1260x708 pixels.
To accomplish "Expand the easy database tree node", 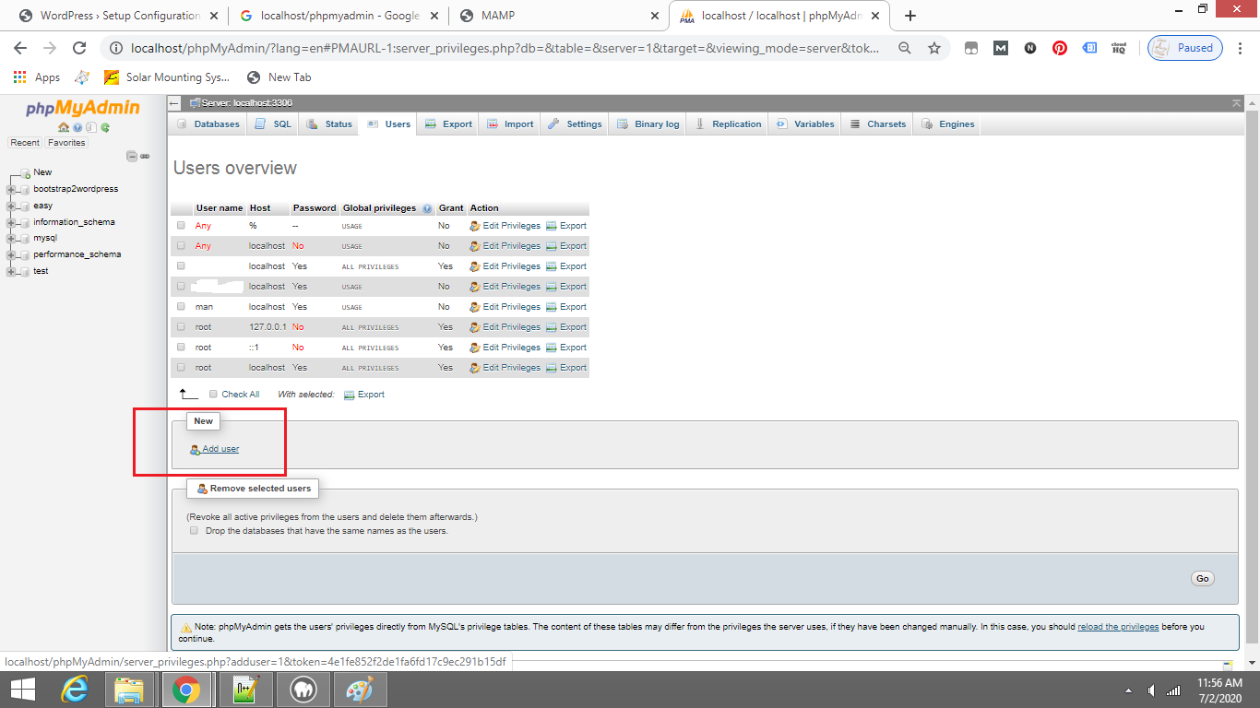I will 11,206.
